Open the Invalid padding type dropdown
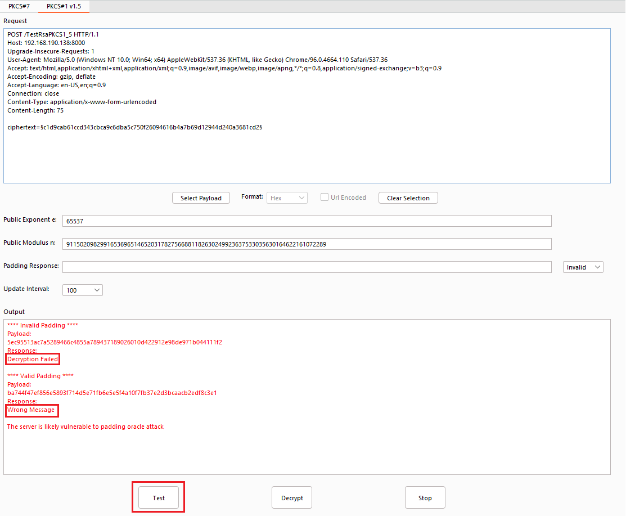Viewport: 626px width, 516px height. click(x=583, y=267)
